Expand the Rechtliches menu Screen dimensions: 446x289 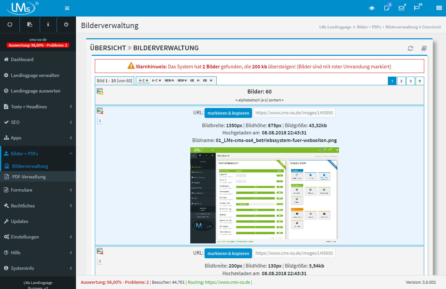(38, 205)
